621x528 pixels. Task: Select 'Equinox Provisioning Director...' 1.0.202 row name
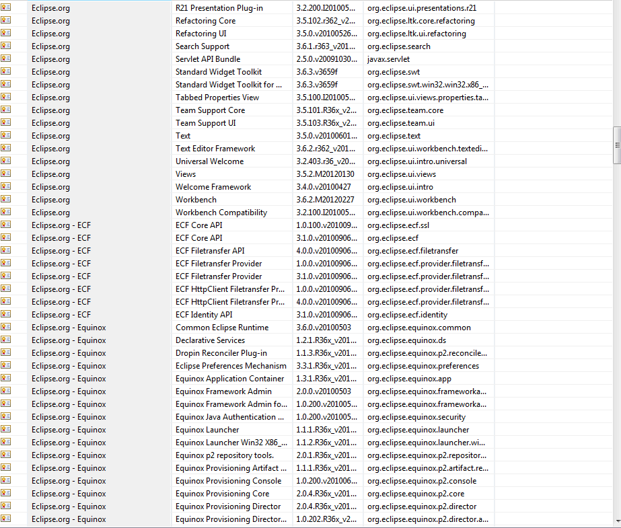(231, 519)
